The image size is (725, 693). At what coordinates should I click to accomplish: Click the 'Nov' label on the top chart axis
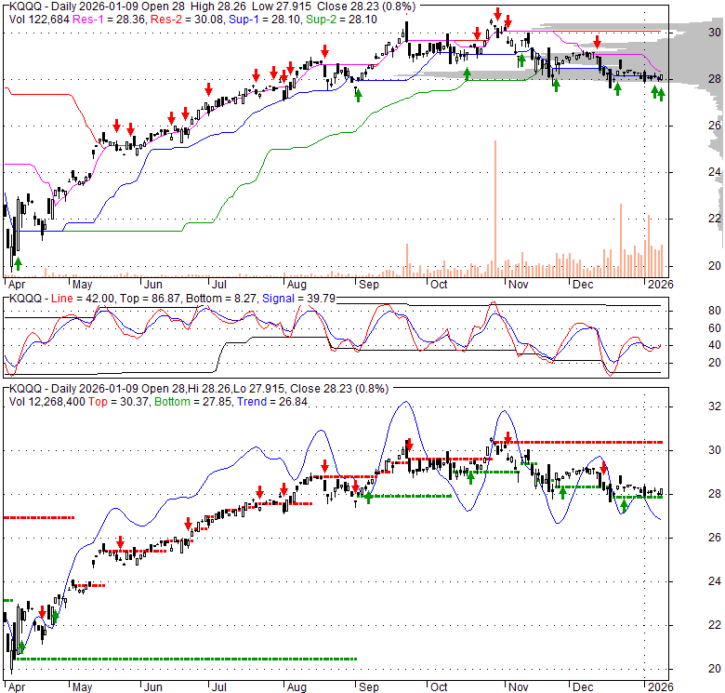519,284
